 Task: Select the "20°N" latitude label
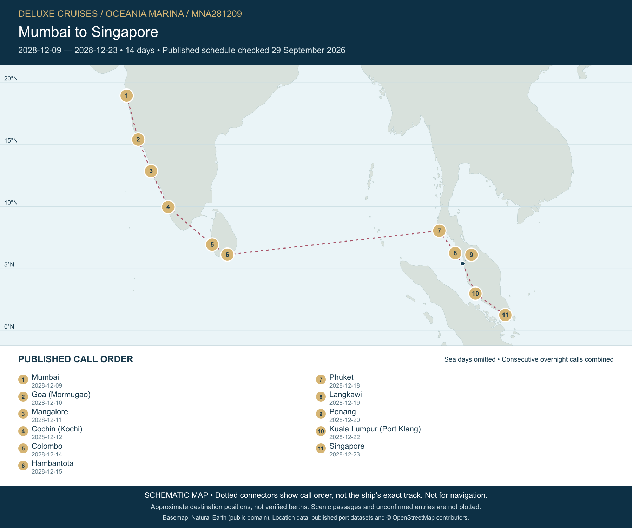coord(11,78)
